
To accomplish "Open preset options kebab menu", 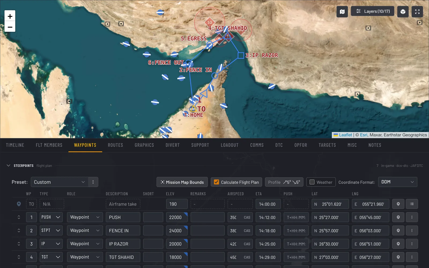I will [x=93, y=182].
